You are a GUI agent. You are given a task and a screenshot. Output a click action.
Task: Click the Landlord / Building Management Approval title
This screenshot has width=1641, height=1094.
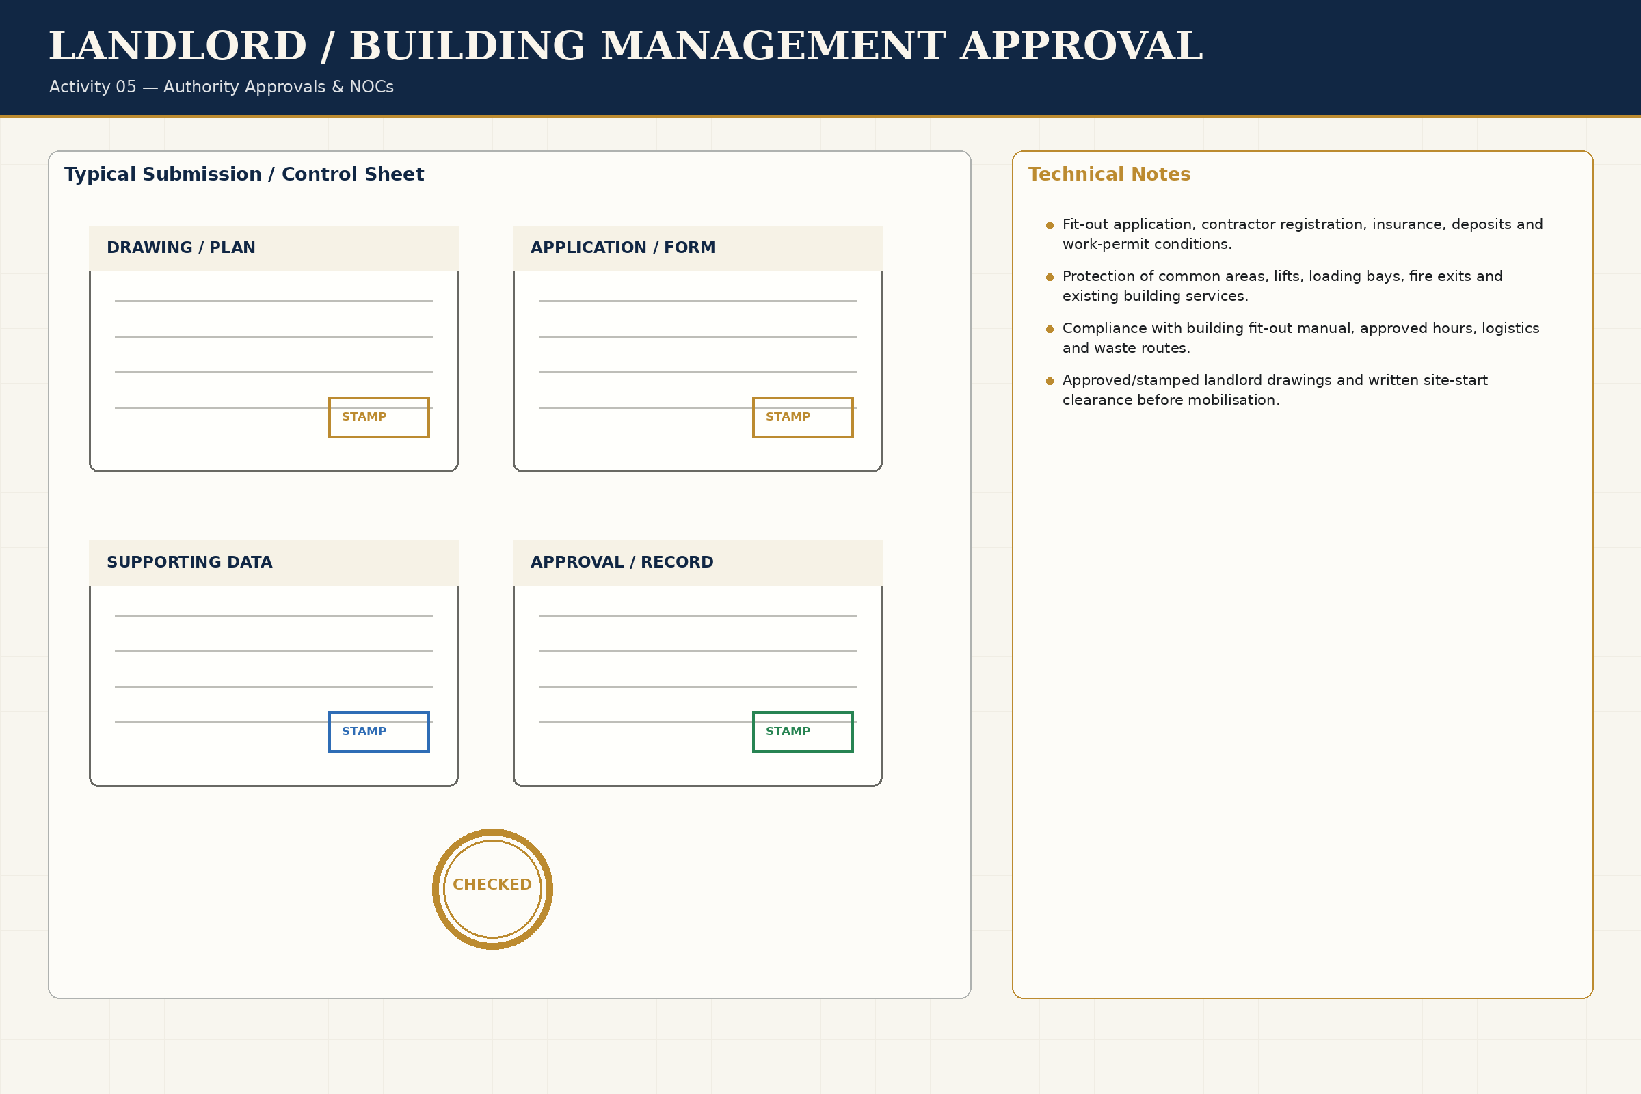[x=626, y=46]
